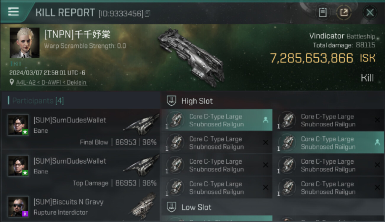Copy the kill report ID icon
The height and width of the screenshot is (222, 385).
coord(147,13)
